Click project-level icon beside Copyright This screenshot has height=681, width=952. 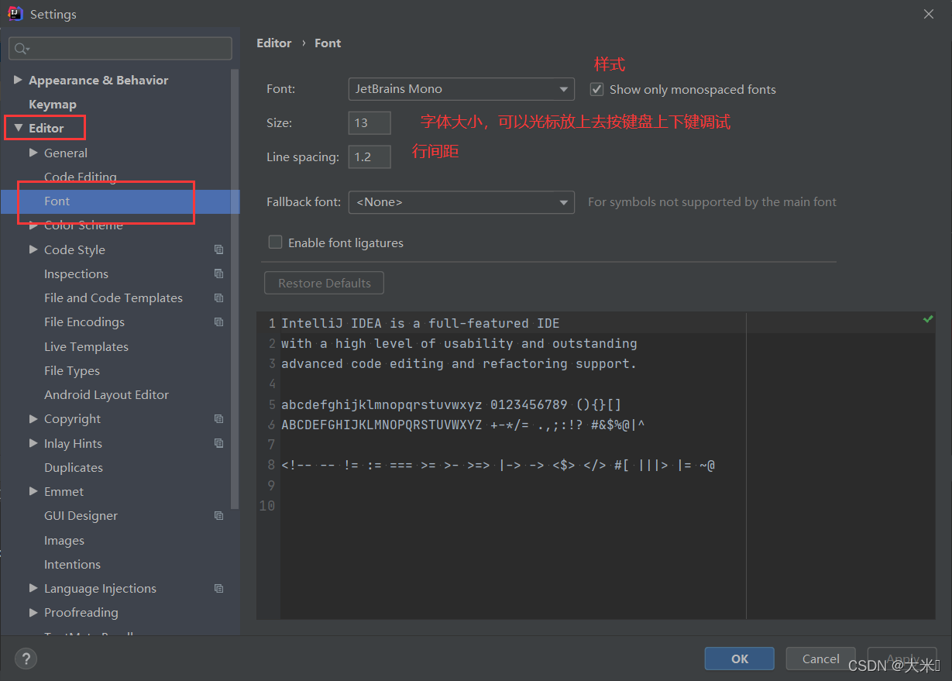point(219,418)
